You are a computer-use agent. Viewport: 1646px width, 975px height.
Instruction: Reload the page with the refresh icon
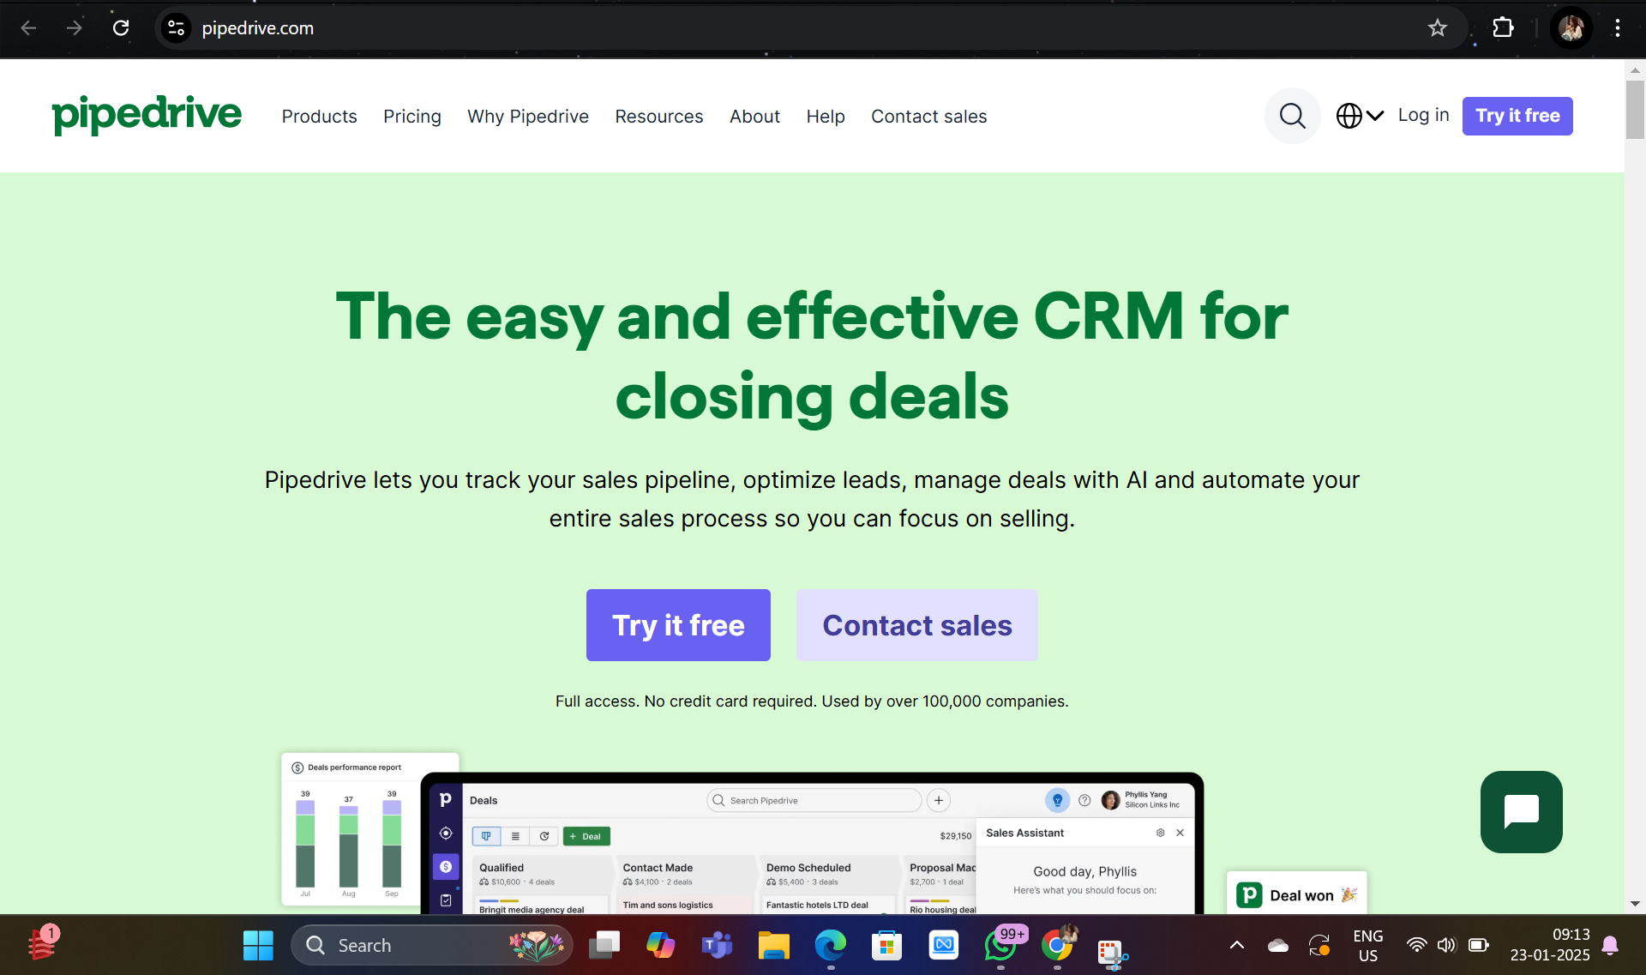(121, 28)
